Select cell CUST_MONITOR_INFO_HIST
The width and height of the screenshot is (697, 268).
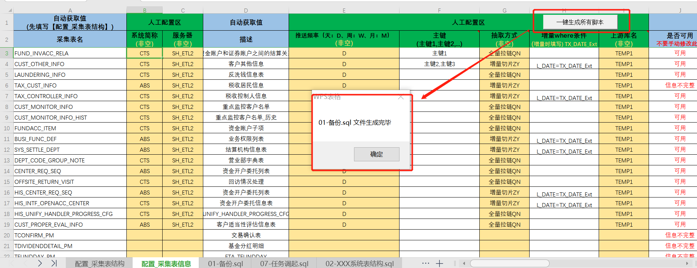(x=70, y=117)
